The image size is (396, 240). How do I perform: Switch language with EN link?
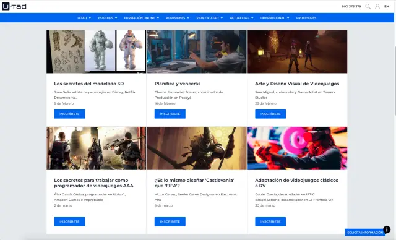point(387,7)
